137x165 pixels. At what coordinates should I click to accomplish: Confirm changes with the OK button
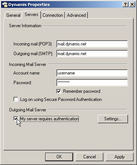(59, 157)
